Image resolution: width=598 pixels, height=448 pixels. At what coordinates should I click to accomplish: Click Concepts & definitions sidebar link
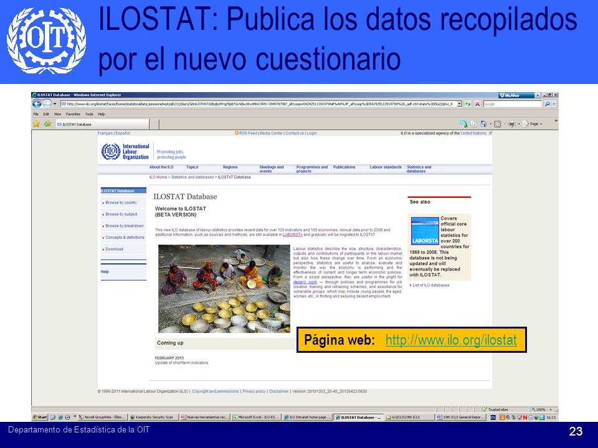click(x=125, y=237)
